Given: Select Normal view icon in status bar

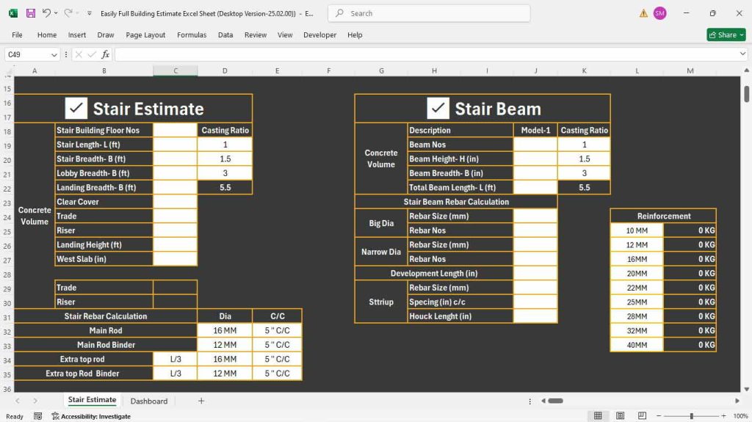Looking at the screenshot, I should pos(599,416).
